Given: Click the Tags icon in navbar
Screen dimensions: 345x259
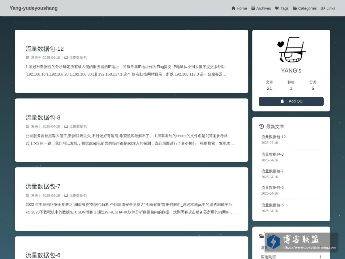Looking at the screenshot, I should pyautogui.click(x=277, y=8).
